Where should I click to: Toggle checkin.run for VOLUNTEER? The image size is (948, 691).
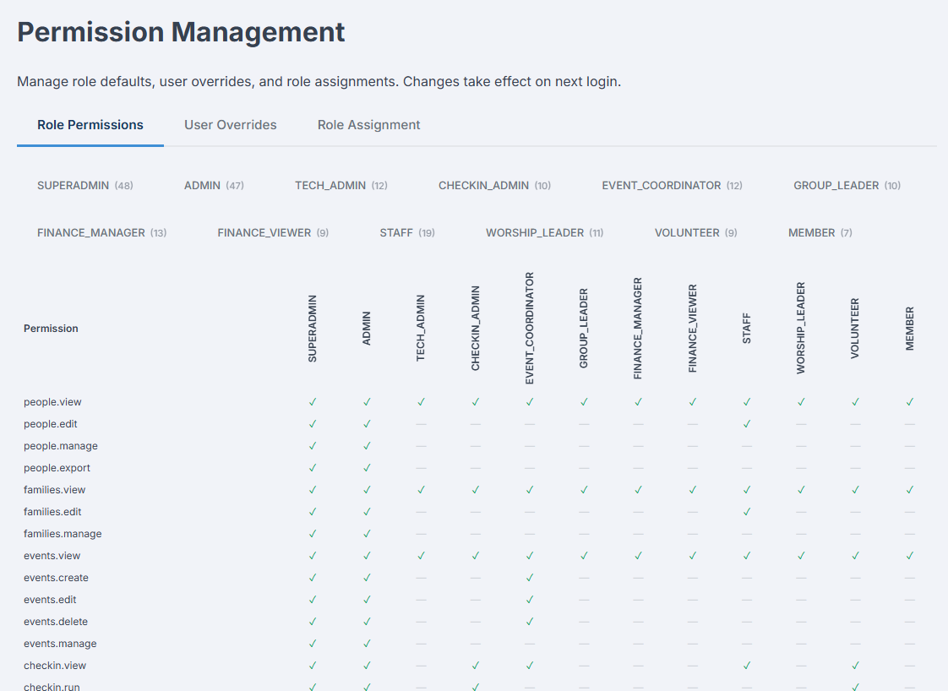[855, 686]
